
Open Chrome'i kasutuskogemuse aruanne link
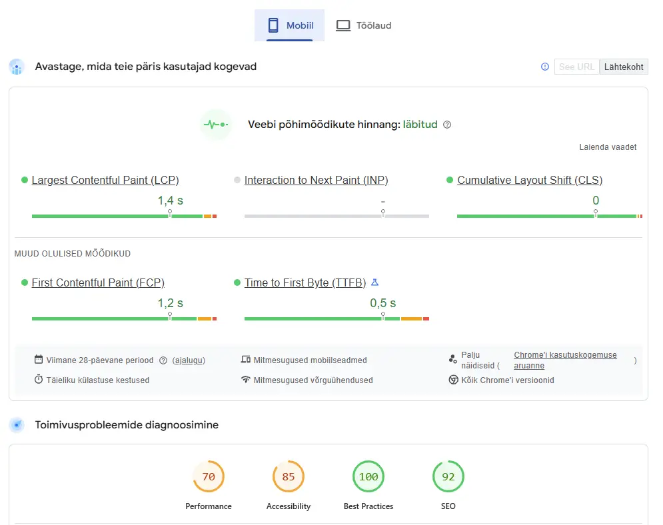tap(565, 355)
